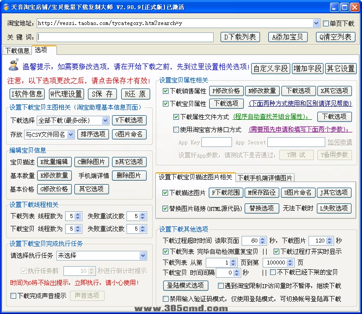362x314 pixels.
Task: Open the 登陆模式选项 options
Action: [186, 286]
